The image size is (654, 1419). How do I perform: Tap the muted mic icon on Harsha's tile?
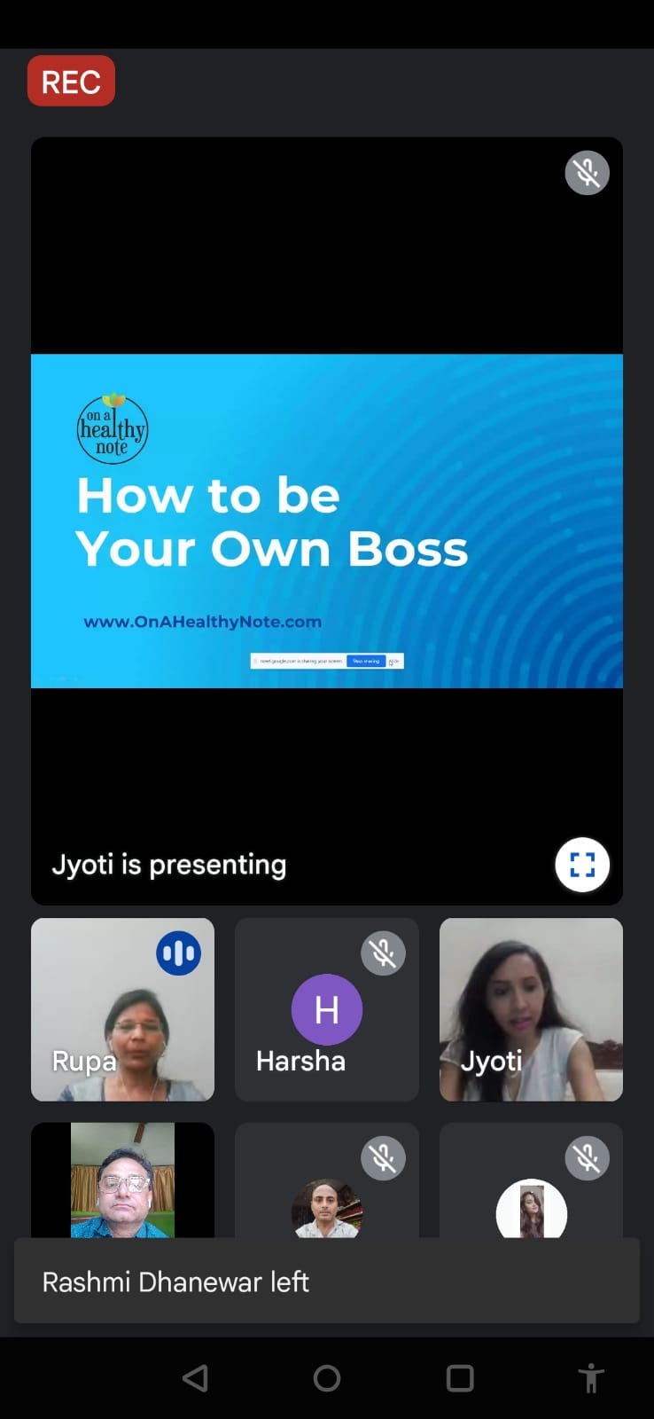point(383,953)
